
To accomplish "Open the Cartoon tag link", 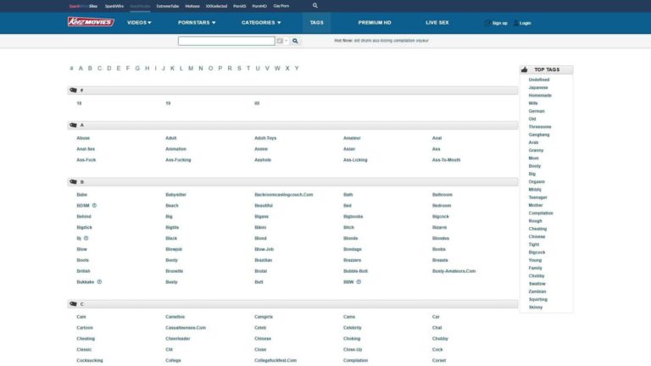I will 85,327.
